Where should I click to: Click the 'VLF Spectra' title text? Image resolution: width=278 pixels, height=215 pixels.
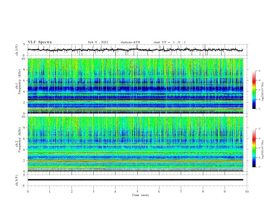coord(40,42)
